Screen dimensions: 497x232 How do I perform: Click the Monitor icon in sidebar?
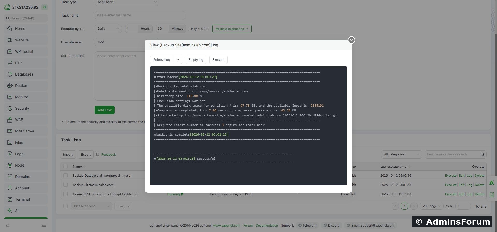coord(10,97)
